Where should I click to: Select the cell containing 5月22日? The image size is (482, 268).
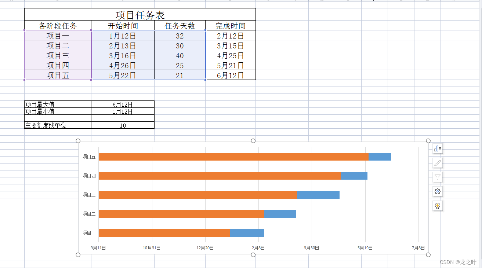[123, 75]
